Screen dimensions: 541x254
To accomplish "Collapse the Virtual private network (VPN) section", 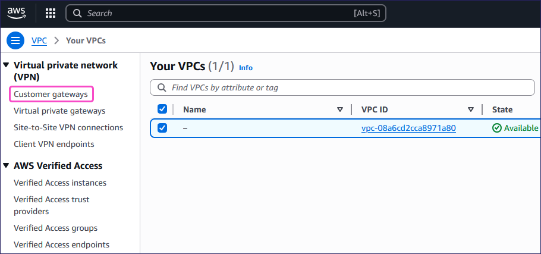I will [6, 65].
